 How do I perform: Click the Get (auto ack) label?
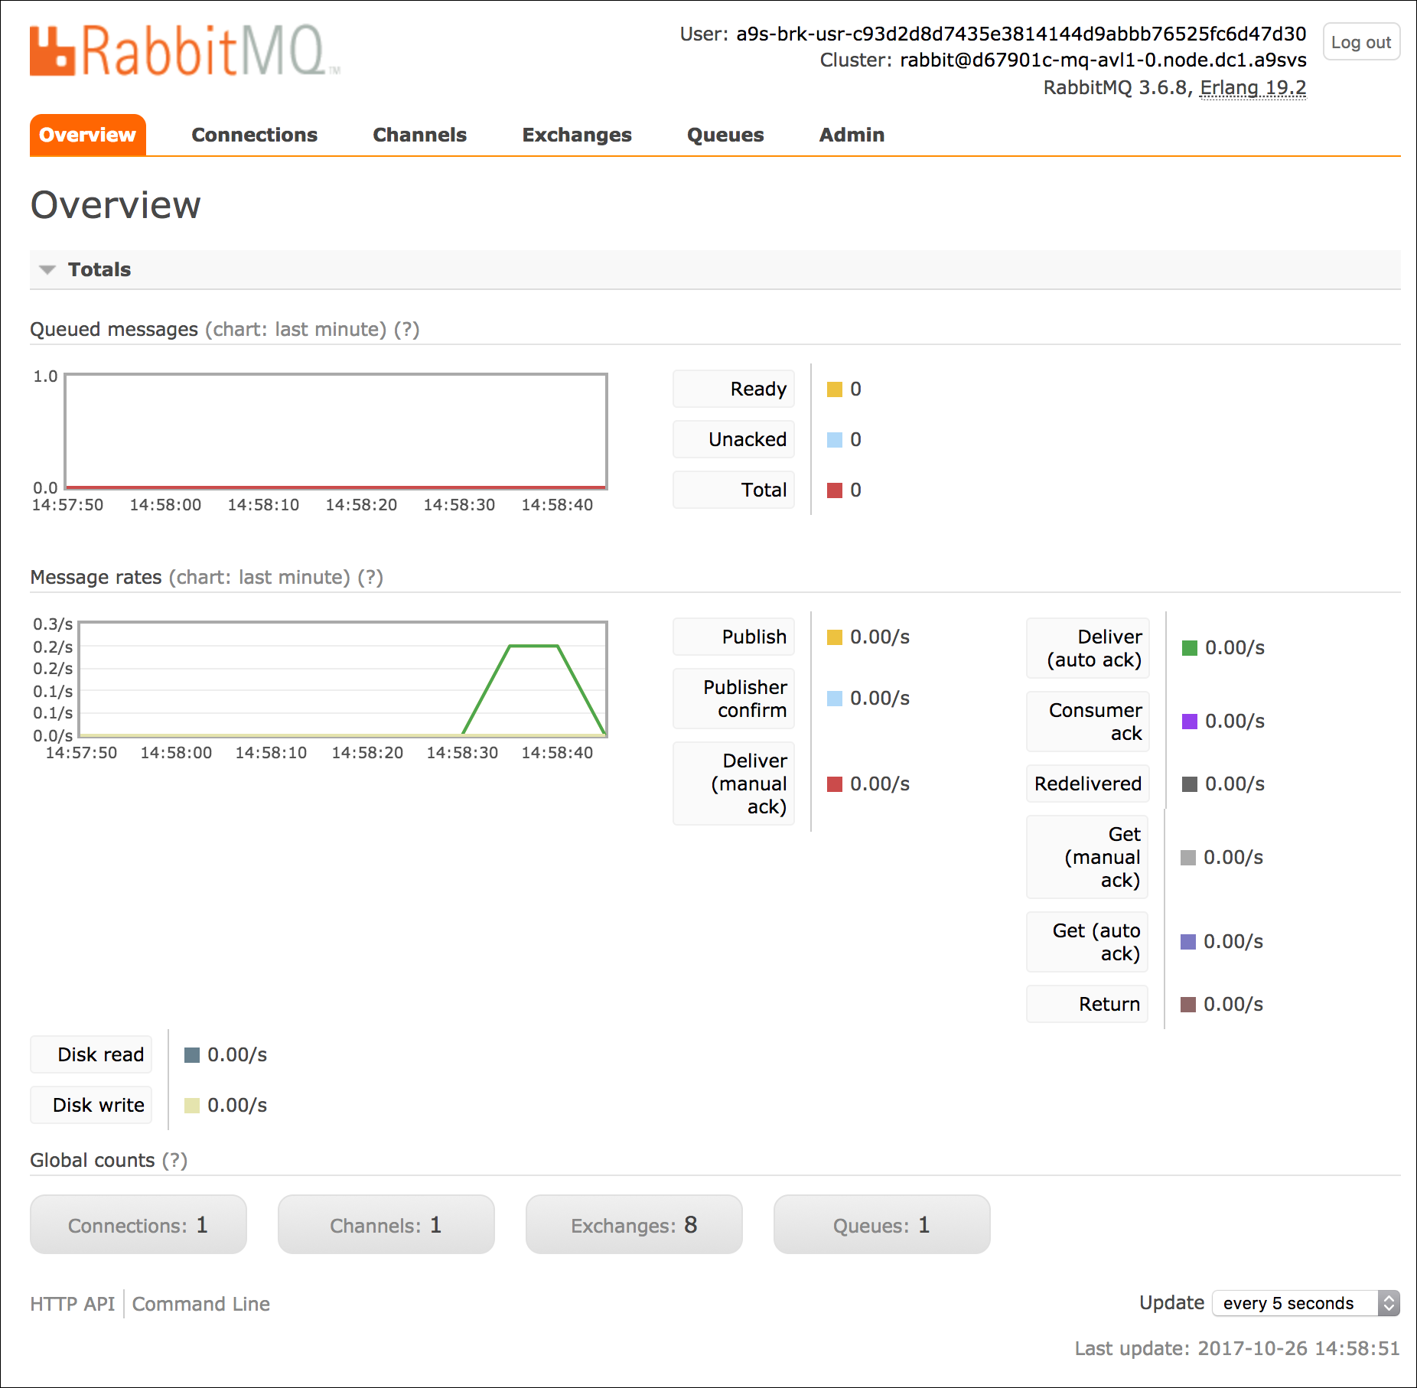(x=1087, y=942)
